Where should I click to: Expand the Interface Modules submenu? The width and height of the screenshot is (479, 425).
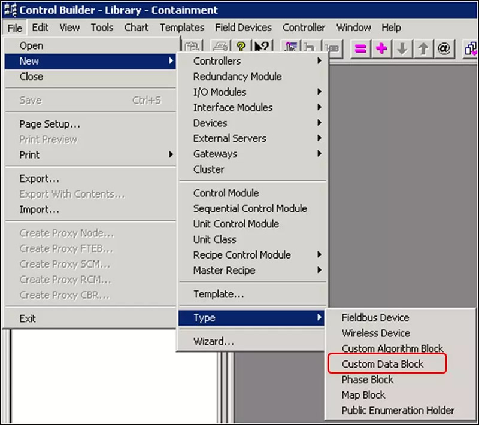pos(319,107)
